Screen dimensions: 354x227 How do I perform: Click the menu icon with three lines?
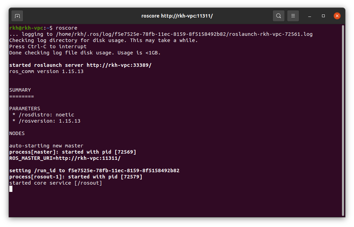pyautogui.click(x=293, y=16)
